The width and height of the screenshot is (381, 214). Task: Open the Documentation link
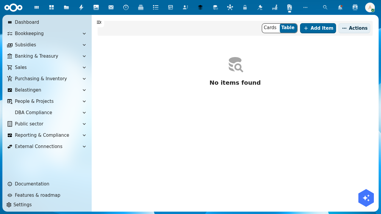tap(32, 184)
